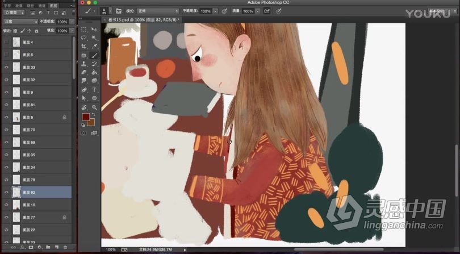460x254 pixels.
Task: Select the document tab 13.psd
Action: pyautogui.click(x=144, y=20)
